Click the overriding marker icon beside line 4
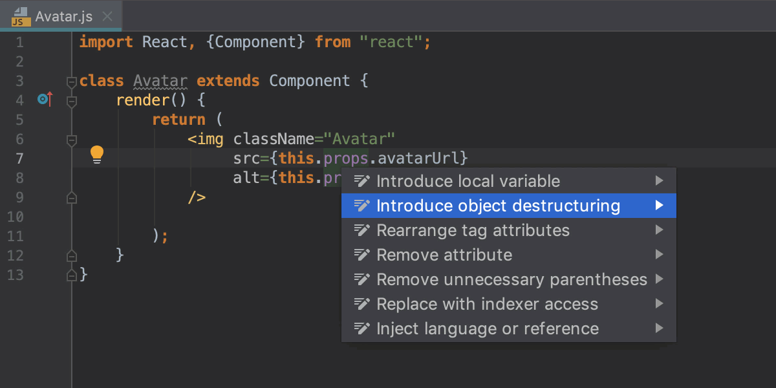The image size is (776, 388). tap(45, 100)
